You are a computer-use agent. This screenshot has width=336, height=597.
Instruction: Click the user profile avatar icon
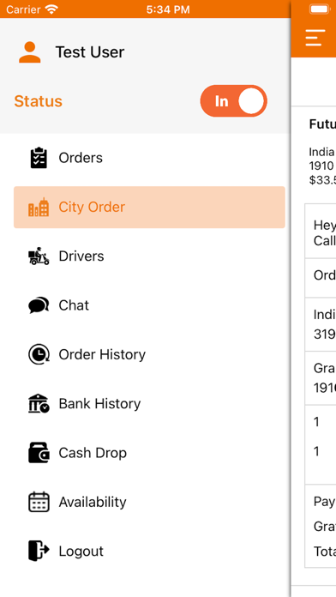click(x=30, y=52)
